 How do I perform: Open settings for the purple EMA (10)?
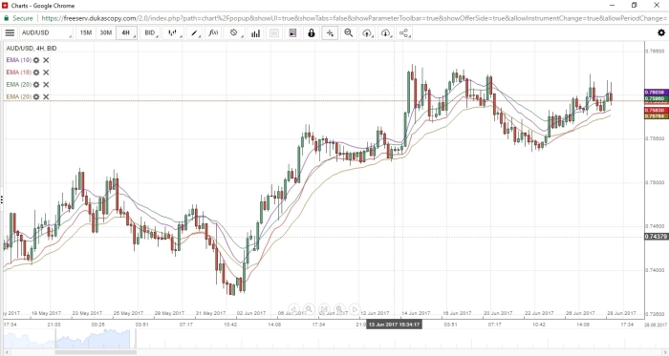click(36, 60)
